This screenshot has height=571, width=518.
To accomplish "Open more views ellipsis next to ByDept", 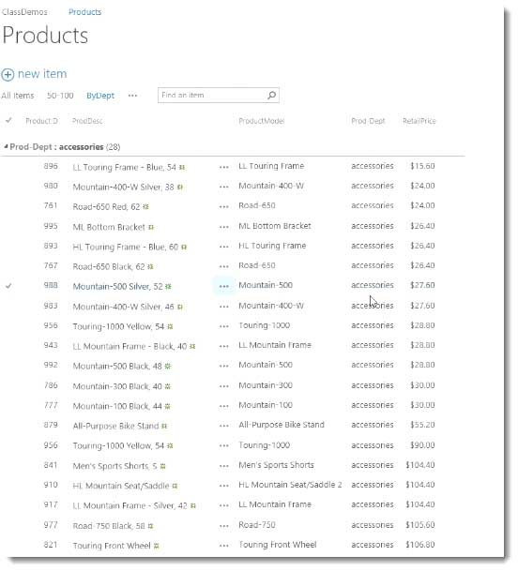I will [132, 96].
